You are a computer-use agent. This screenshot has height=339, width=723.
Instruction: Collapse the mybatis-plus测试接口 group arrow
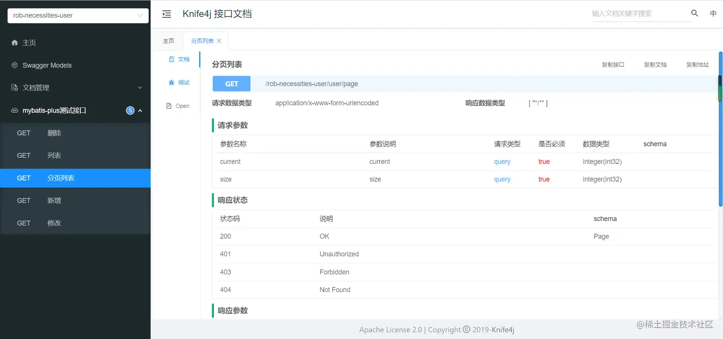140,110
